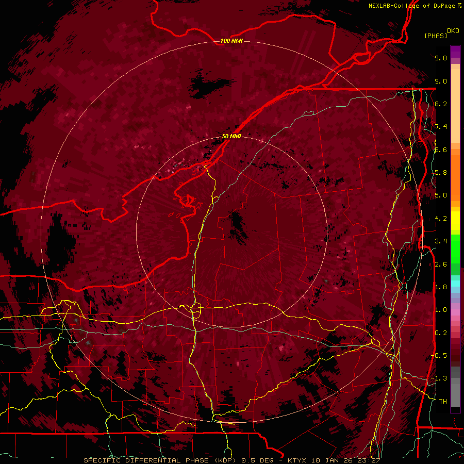The height and width of the screenshot is (464, 464).
Task: Click the 4.2 scale label
Action: click(x=441, y=219)
